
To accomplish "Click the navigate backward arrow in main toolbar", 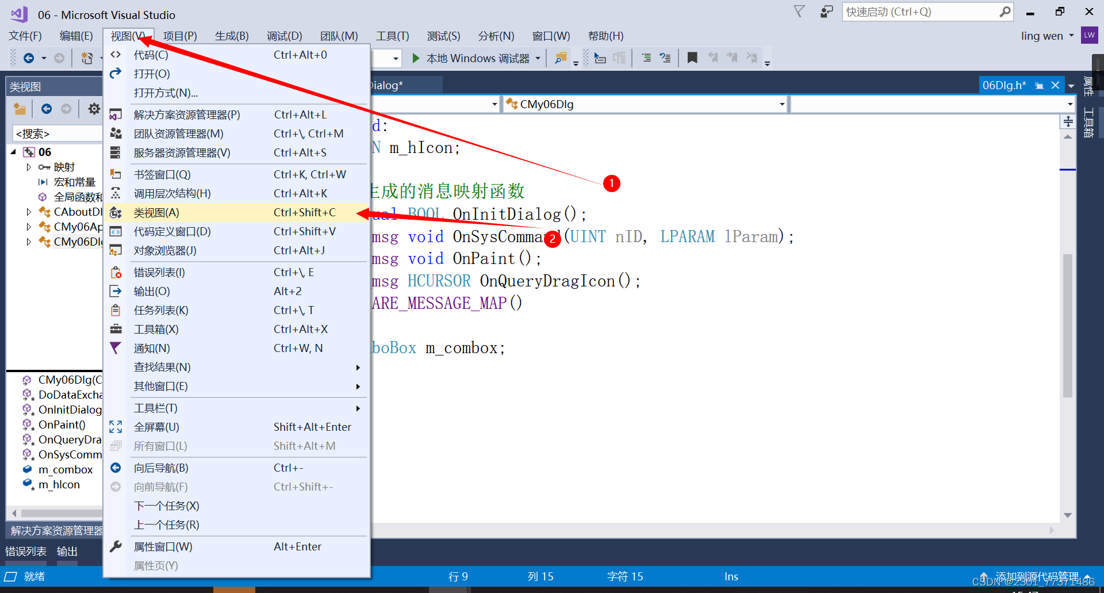I will point(29,58).
